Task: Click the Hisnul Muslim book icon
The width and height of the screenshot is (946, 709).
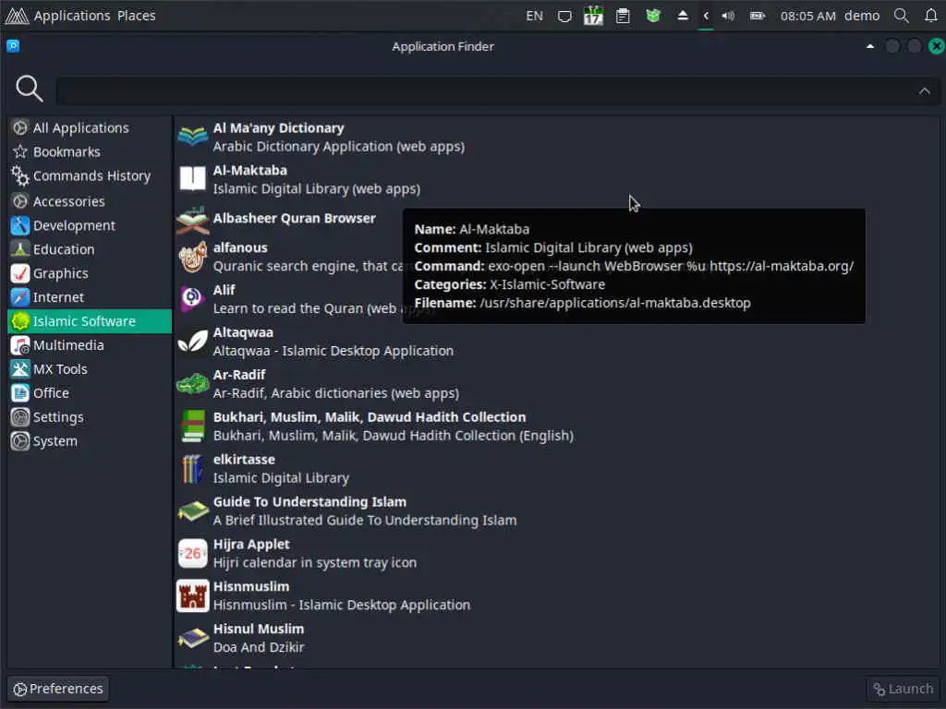Action: point(192,638)
